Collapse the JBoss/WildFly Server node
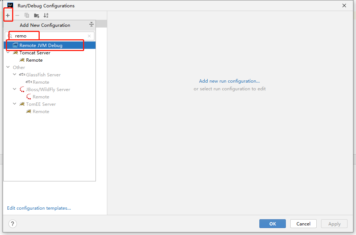Viewport: 356px width, 235px height. click(x=15, y=89)
